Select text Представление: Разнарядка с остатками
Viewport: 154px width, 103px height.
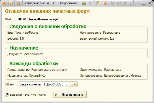point(37,70)
